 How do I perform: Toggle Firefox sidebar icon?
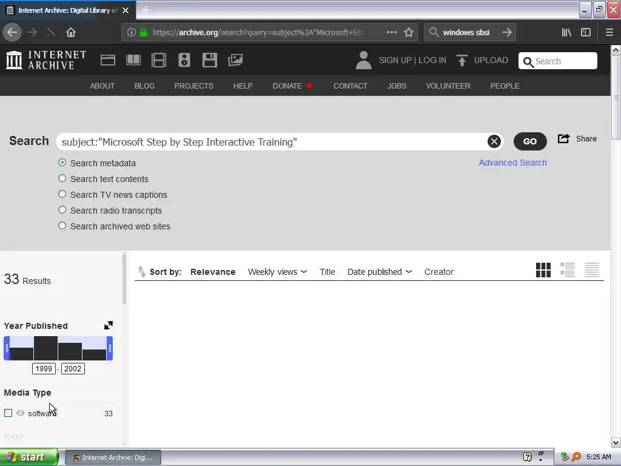click(x=586, y=32)
